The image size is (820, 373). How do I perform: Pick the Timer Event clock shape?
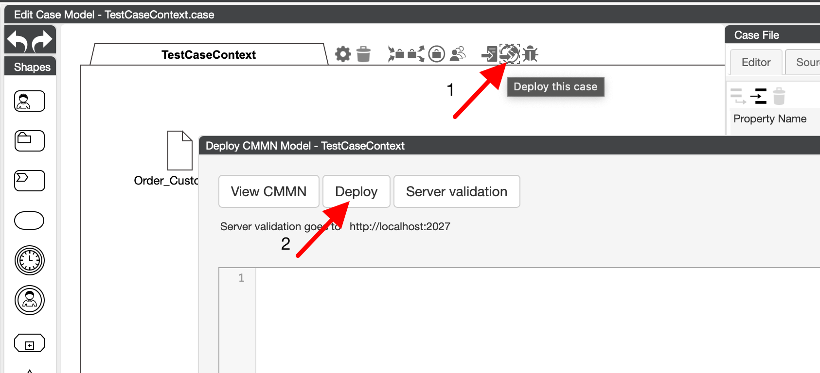[30, 260]
